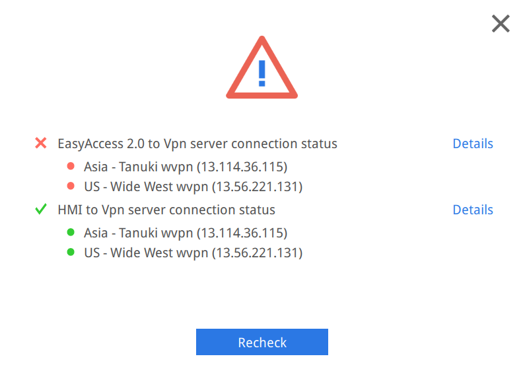
Task: Select EasyAccess 2.0 to Vpn server status heading
Action: tap(197, 144)
